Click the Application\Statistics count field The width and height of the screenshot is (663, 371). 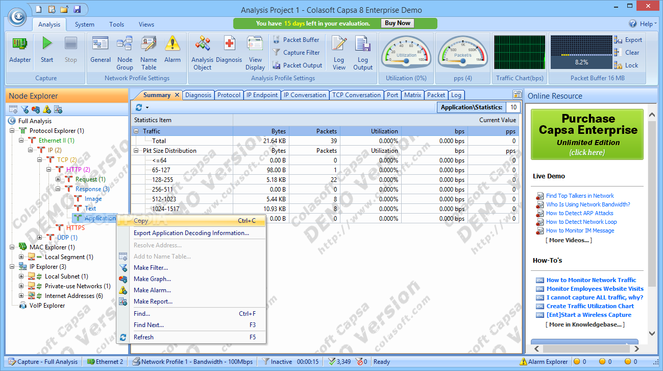click(513, 107)
